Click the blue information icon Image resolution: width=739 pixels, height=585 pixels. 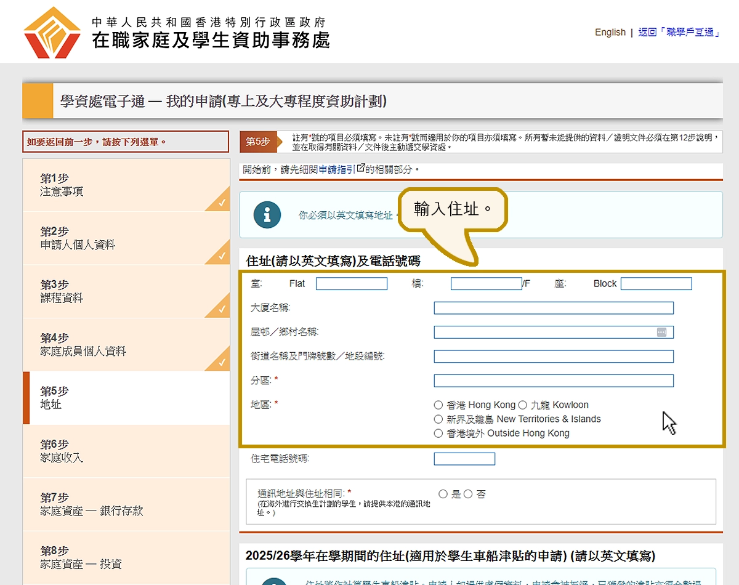coord(267,215)
